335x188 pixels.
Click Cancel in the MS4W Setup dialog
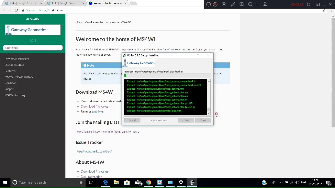click(x=132, y=120)
